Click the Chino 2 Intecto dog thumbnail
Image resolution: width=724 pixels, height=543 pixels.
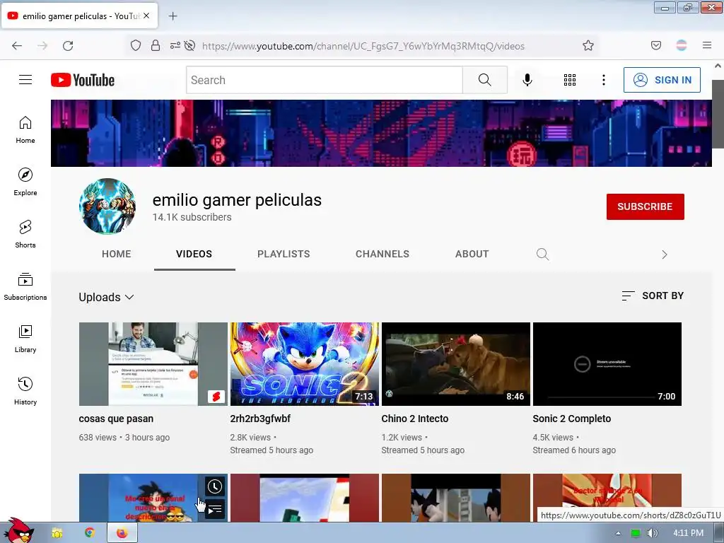456,364
